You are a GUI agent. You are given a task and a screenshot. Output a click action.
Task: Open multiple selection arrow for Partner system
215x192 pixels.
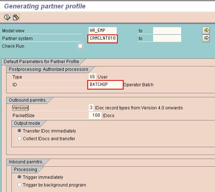(x=206, y=38)
